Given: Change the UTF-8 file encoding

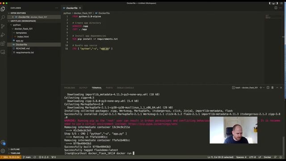Looking at the screenshot, I should click(252, 157).
